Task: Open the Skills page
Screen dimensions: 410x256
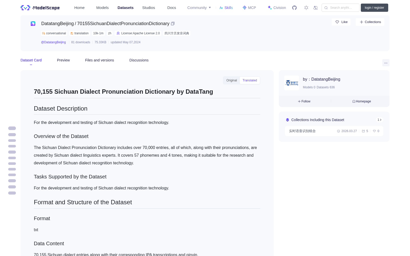Action: [x=226, y=8]
